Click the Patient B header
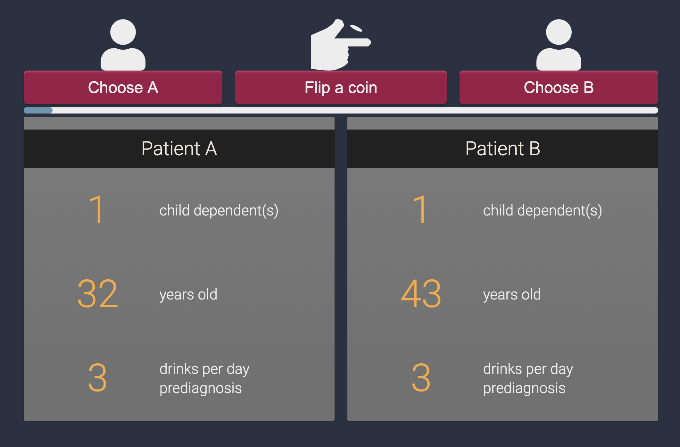 502,149
